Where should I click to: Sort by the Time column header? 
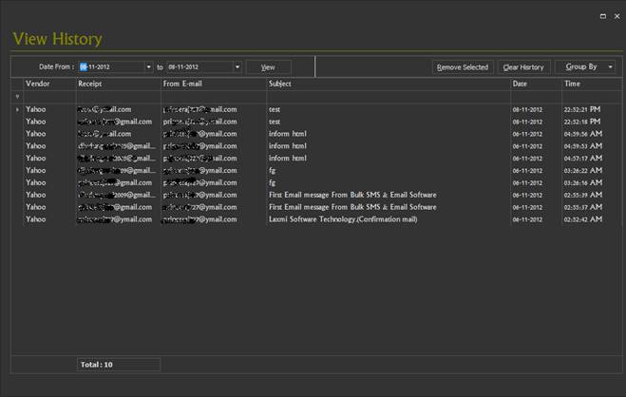click(591, 84)
